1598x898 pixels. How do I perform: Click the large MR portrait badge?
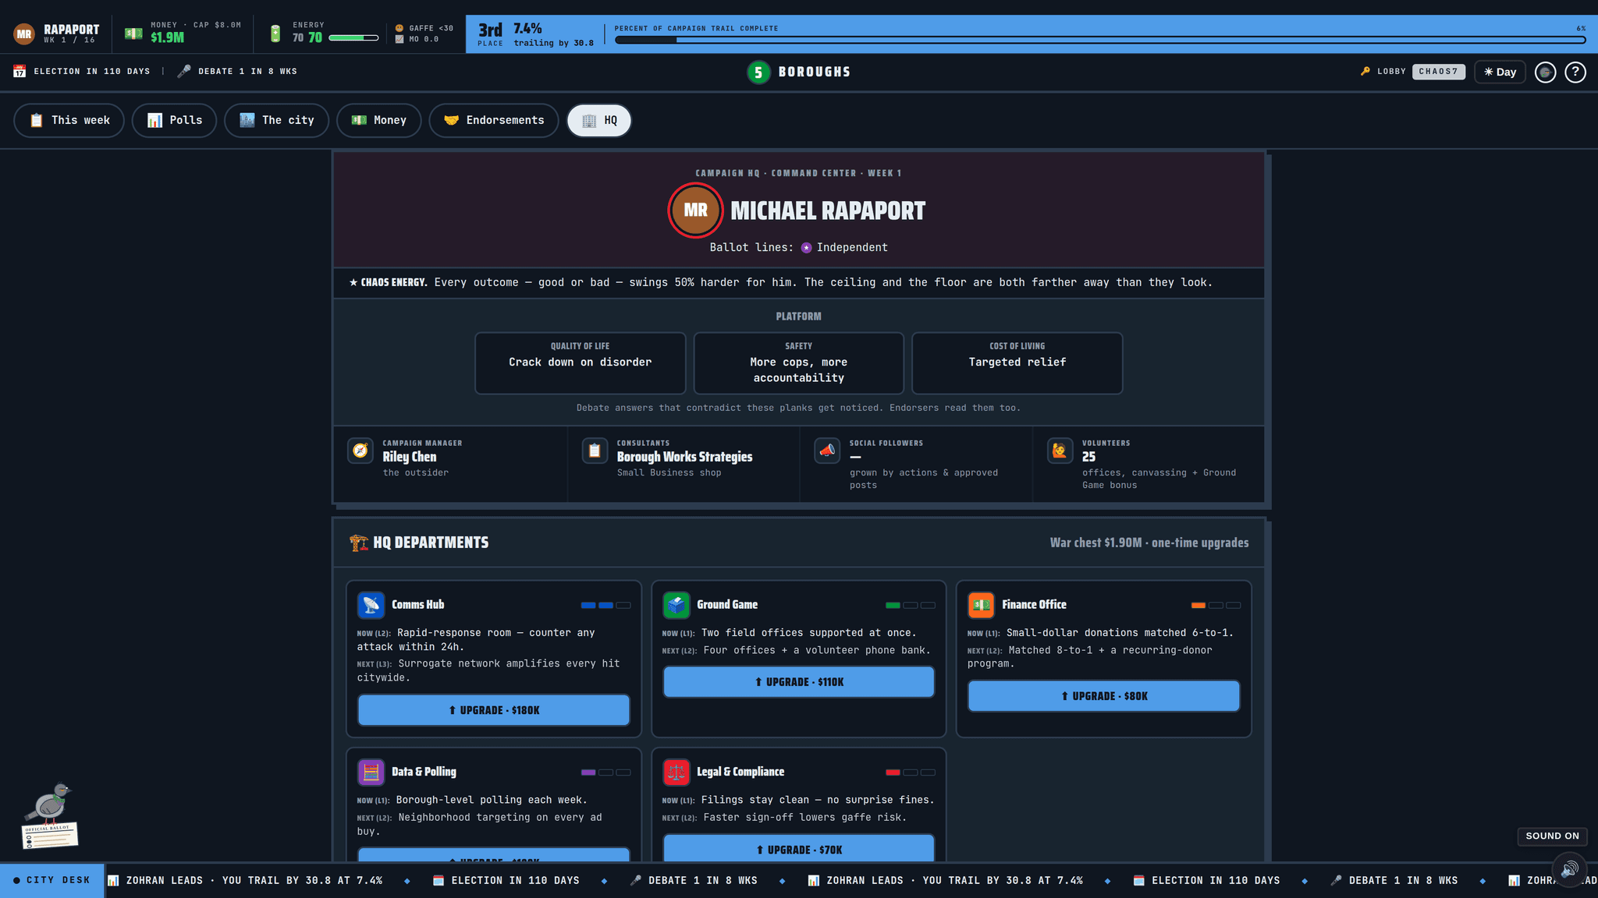695,210
